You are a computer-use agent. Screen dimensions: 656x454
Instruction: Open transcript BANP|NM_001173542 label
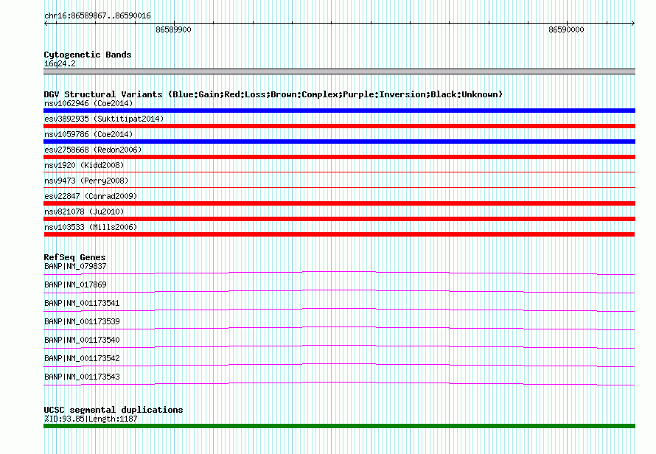click(82, 359)
